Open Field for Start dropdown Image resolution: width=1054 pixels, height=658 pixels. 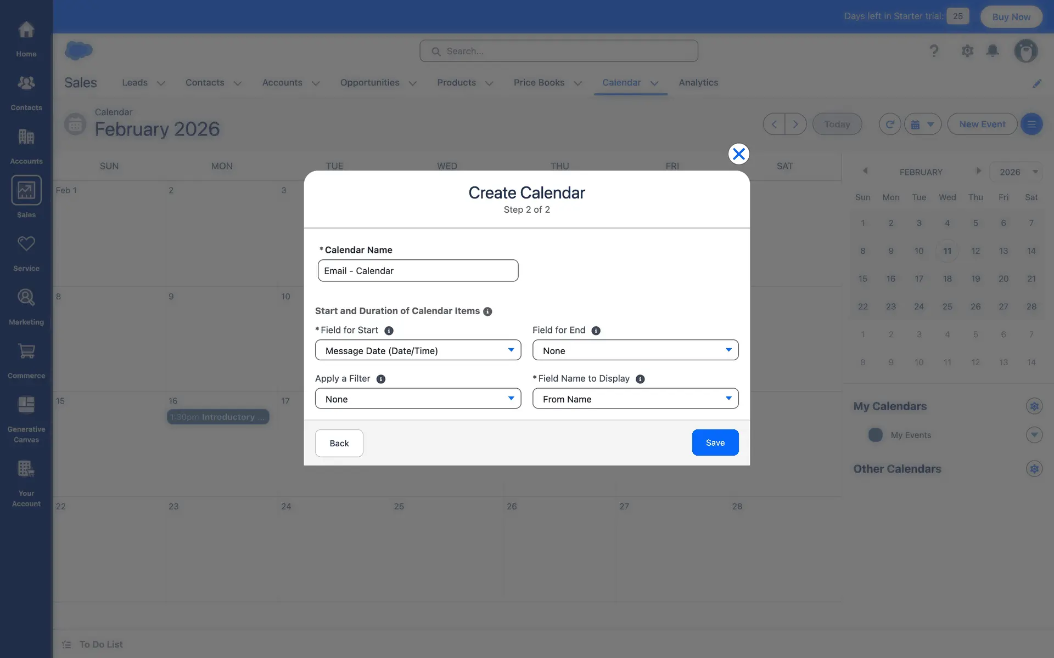point(418,350)
